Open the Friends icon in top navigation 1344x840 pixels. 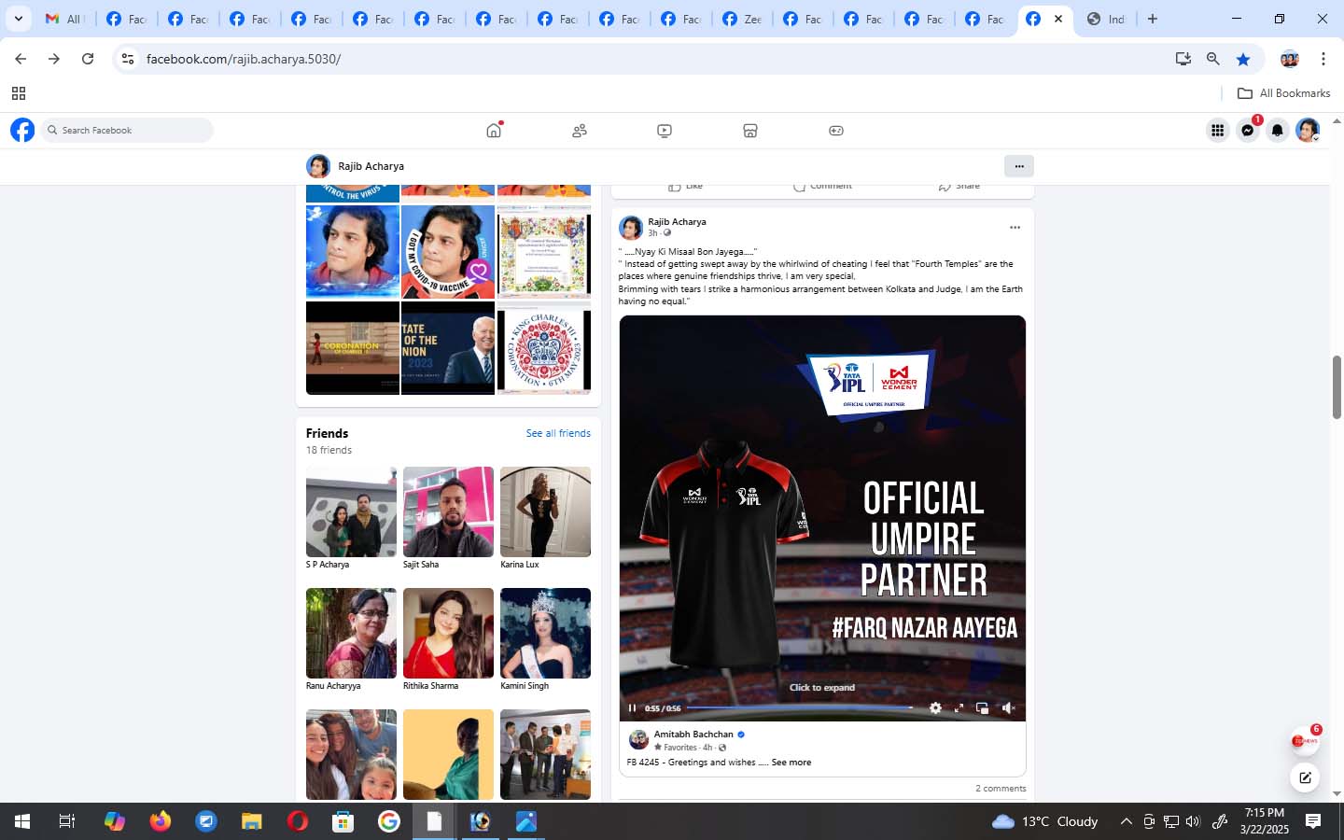pyautogui.click(x=580, y=131)
